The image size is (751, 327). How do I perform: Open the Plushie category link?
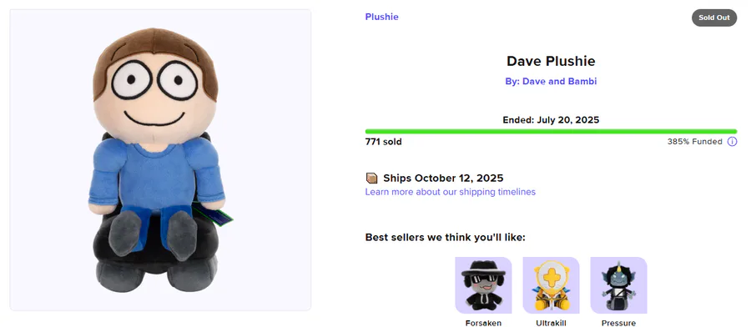(381, 17)
